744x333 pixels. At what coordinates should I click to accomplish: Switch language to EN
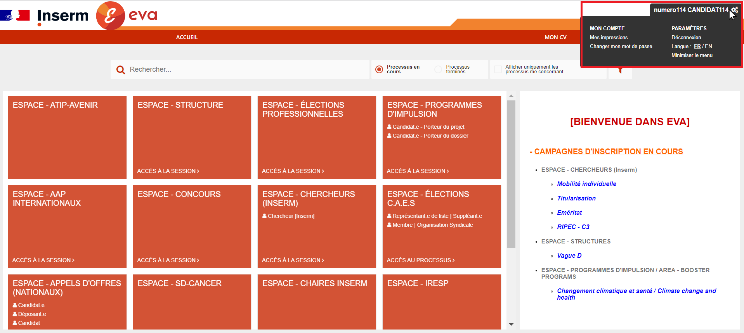708,46
